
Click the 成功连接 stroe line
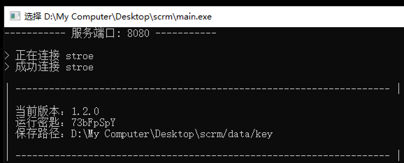pyautogui.click(x=54, y=67)
